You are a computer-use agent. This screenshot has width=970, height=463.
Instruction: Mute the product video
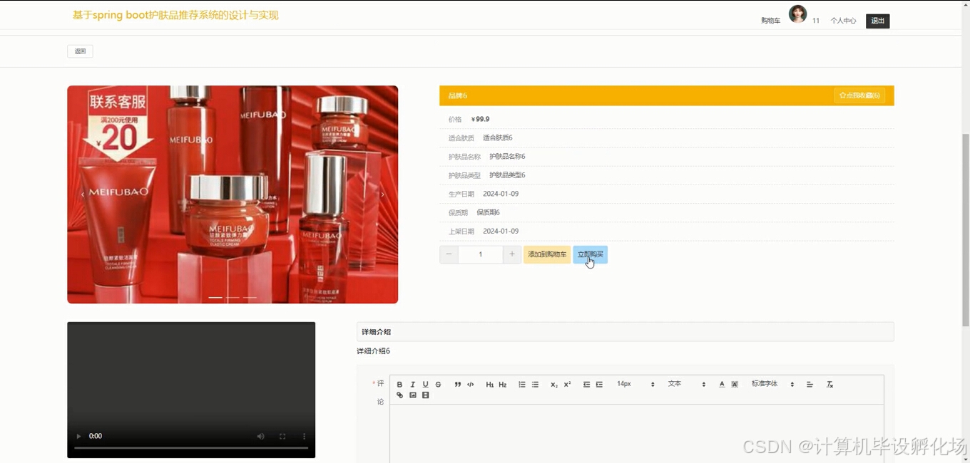[x=260, y=436]
